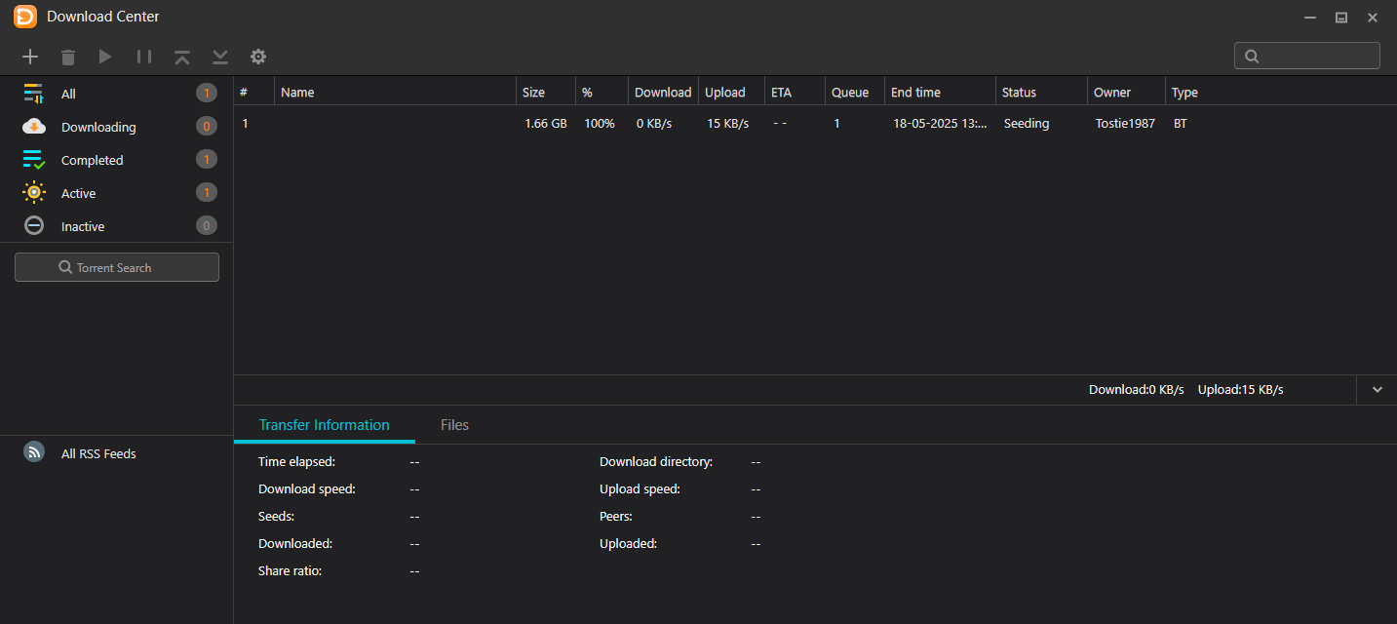Click the Download Center app logo

(25, 17)
